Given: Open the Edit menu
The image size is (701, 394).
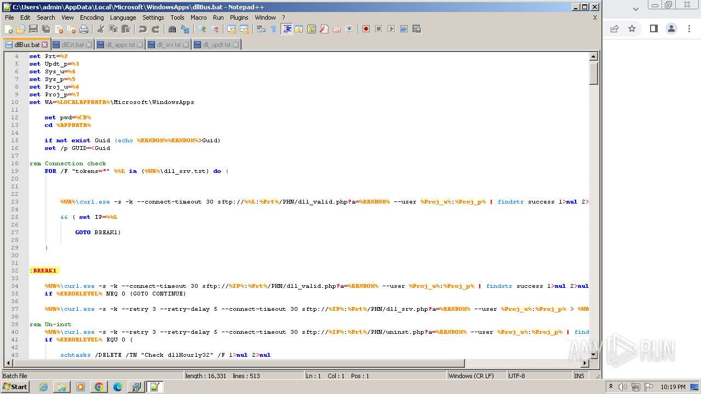Looking at the screenshot, I should [25, 18].
